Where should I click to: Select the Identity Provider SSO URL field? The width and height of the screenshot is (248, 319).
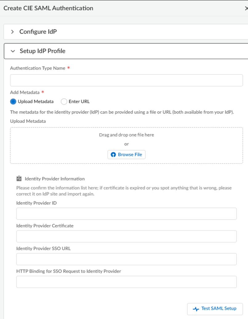tap(126, 259)
